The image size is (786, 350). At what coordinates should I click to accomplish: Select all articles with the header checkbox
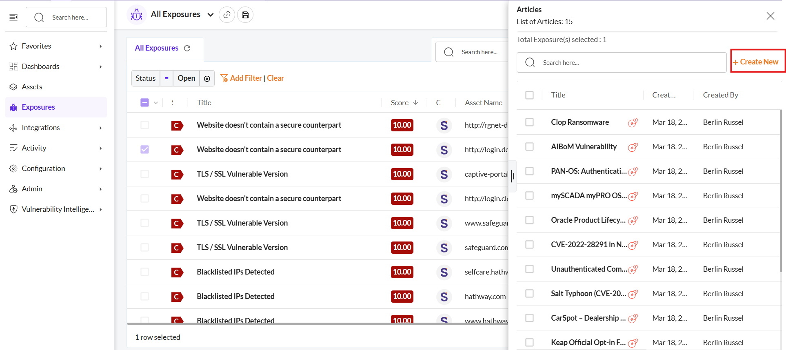tap(529, 95)
